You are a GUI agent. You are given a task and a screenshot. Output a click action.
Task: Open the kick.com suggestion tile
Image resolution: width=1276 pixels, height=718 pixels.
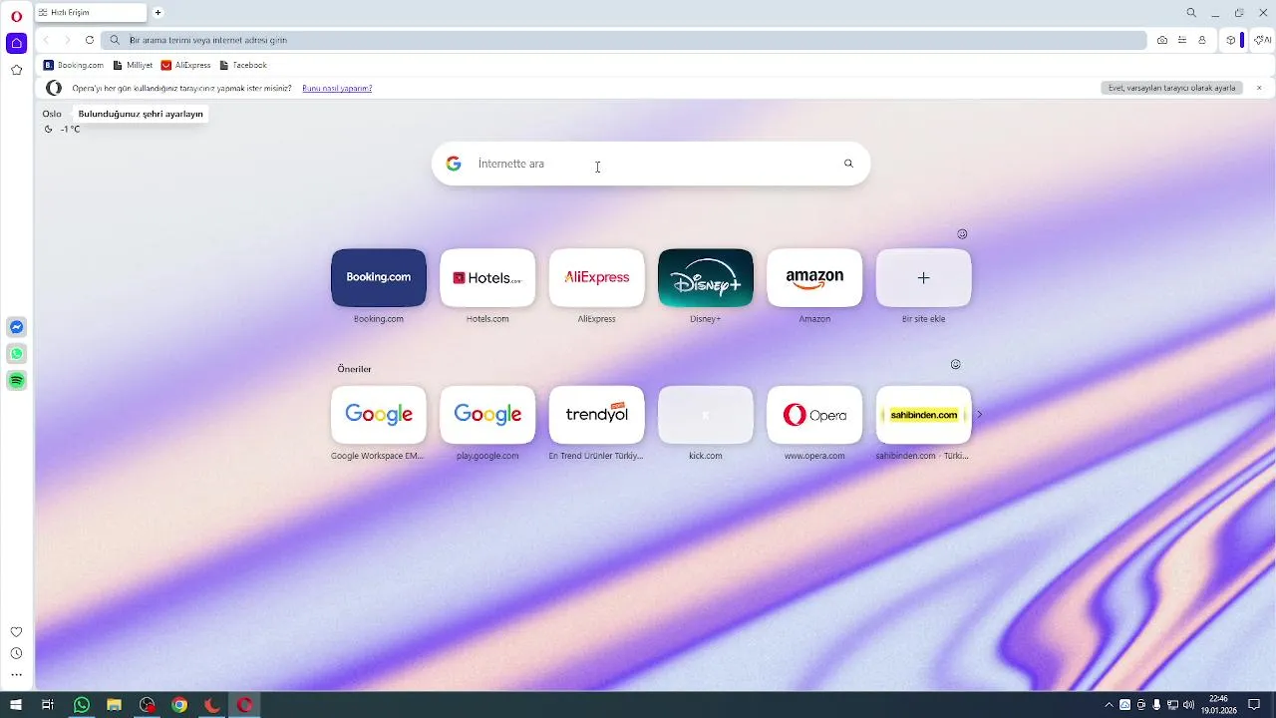(x=706, y=415)
